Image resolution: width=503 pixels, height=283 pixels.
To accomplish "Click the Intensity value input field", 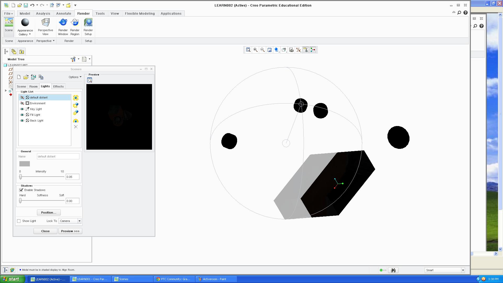I will (72, 177).
